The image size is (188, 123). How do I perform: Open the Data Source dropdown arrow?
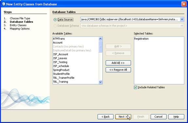182,20
